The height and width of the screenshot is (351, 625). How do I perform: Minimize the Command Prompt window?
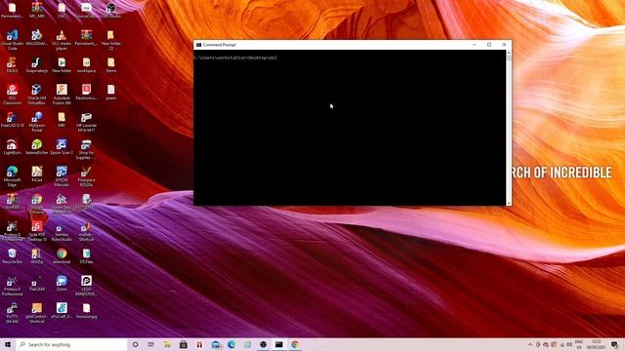(x=475, y=45)
